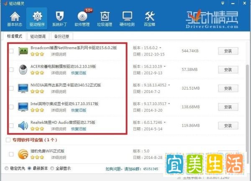Click the Realtek audio driver star rating
251x181 pixels.
[37, 128]
